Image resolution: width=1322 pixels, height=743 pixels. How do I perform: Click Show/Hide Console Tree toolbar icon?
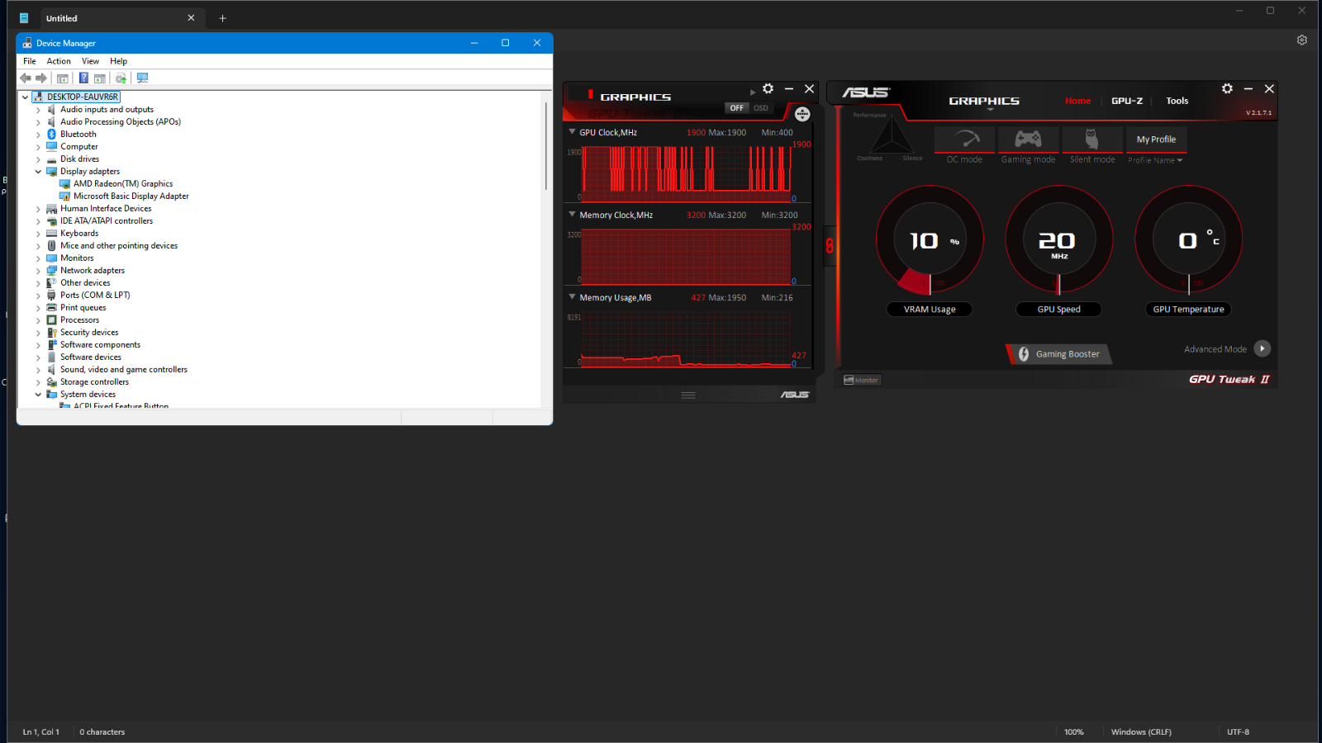point(63,78)
